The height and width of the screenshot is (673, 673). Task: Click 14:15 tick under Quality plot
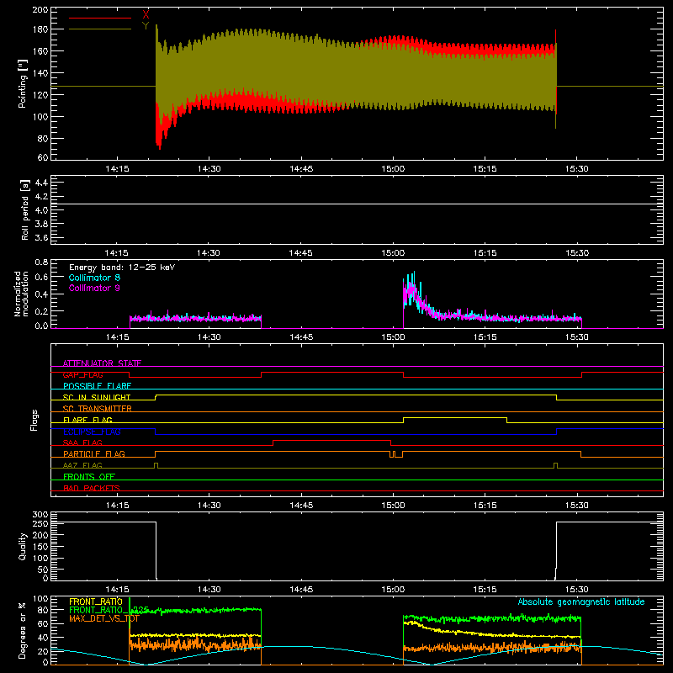(117, 590)
